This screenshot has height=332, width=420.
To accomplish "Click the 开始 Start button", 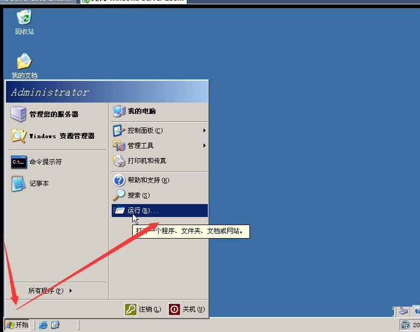I will 17,325.
